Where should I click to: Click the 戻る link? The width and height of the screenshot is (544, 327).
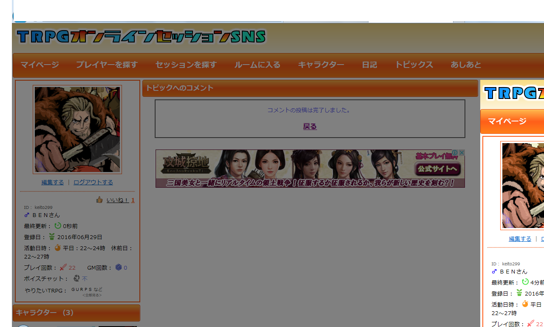point(310,126)
